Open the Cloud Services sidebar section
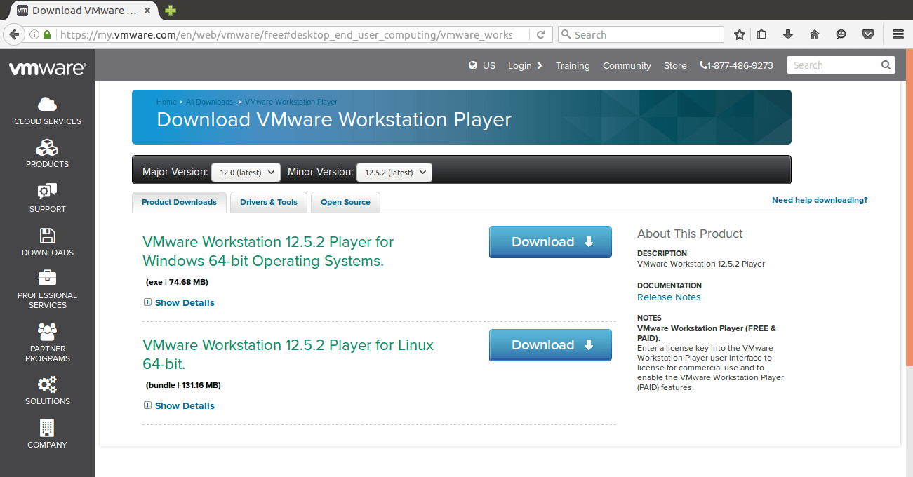Image resolution: width=913 pixels, height=477 pixels. click(47, 111)
